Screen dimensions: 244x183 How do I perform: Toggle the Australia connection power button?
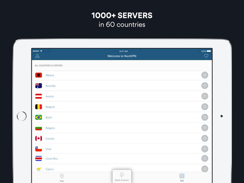(x=205, y=86)
